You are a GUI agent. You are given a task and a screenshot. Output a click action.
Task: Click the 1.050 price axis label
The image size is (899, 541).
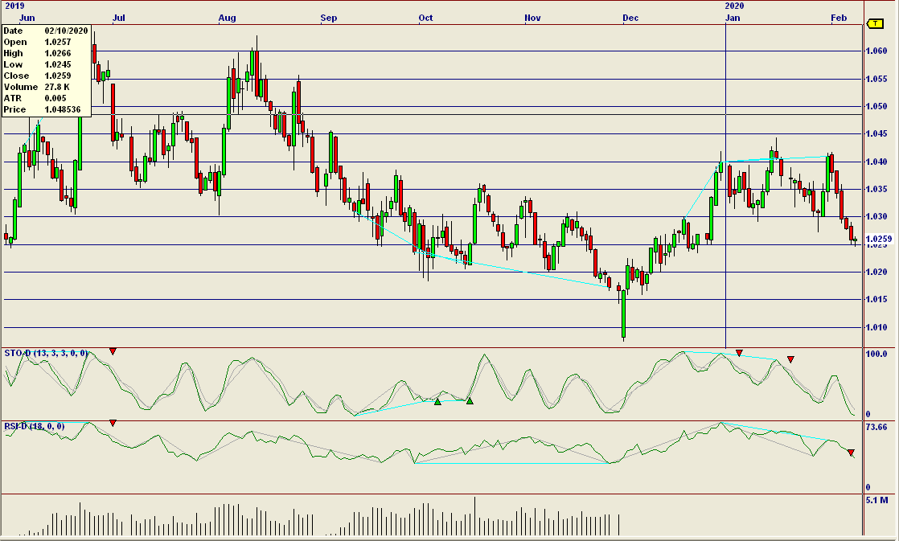(x=876, y=107)
